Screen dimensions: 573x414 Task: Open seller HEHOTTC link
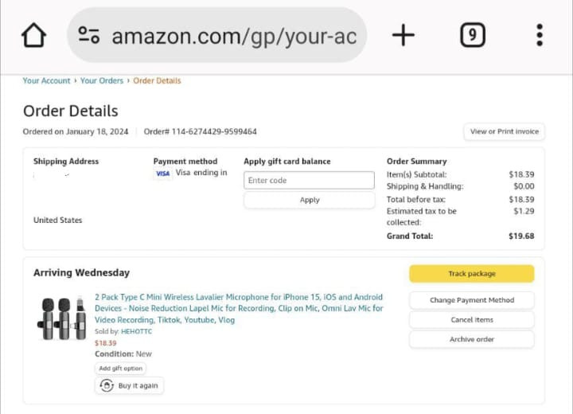pyautogui.click(x=138, y=330)
